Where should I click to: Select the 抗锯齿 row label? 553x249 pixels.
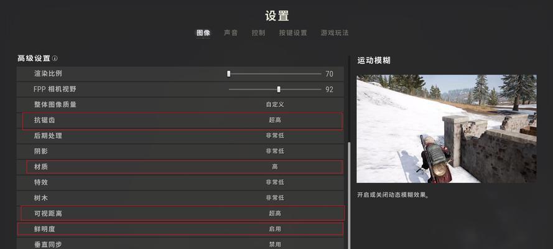tap(44, 120)
